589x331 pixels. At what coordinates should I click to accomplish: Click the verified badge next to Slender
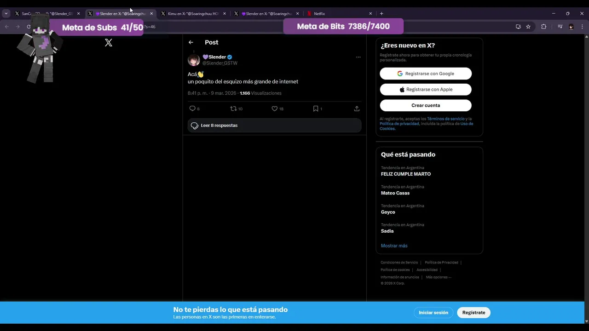tap(230, 57)
